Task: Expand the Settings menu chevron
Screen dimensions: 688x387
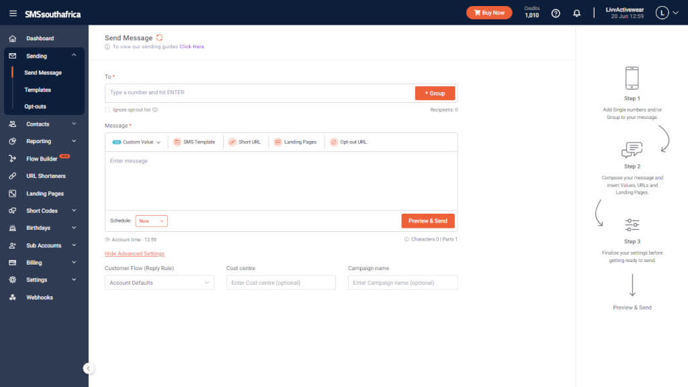Action: 74,279
